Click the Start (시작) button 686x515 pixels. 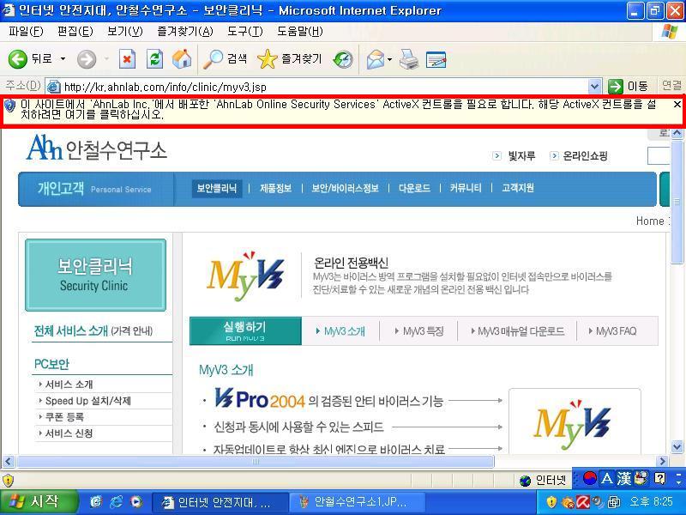coord(39,502)
